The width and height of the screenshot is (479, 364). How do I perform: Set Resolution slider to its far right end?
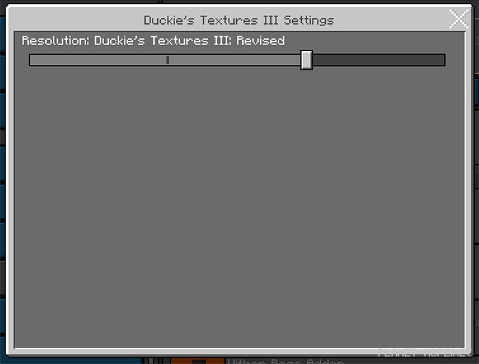point(444,60)
